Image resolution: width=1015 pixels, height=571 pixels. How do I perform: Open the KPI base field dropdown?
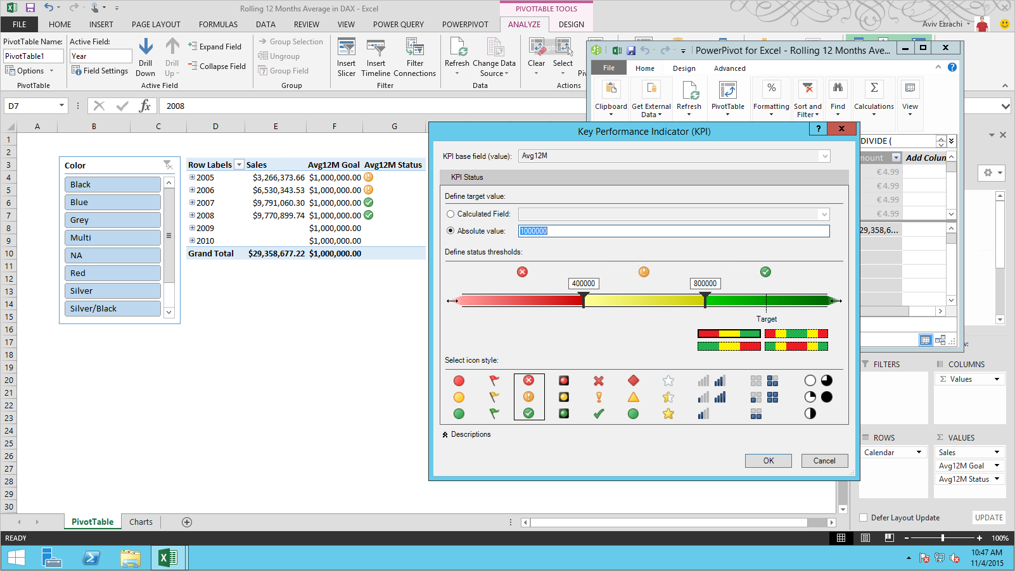coord(825,156)
